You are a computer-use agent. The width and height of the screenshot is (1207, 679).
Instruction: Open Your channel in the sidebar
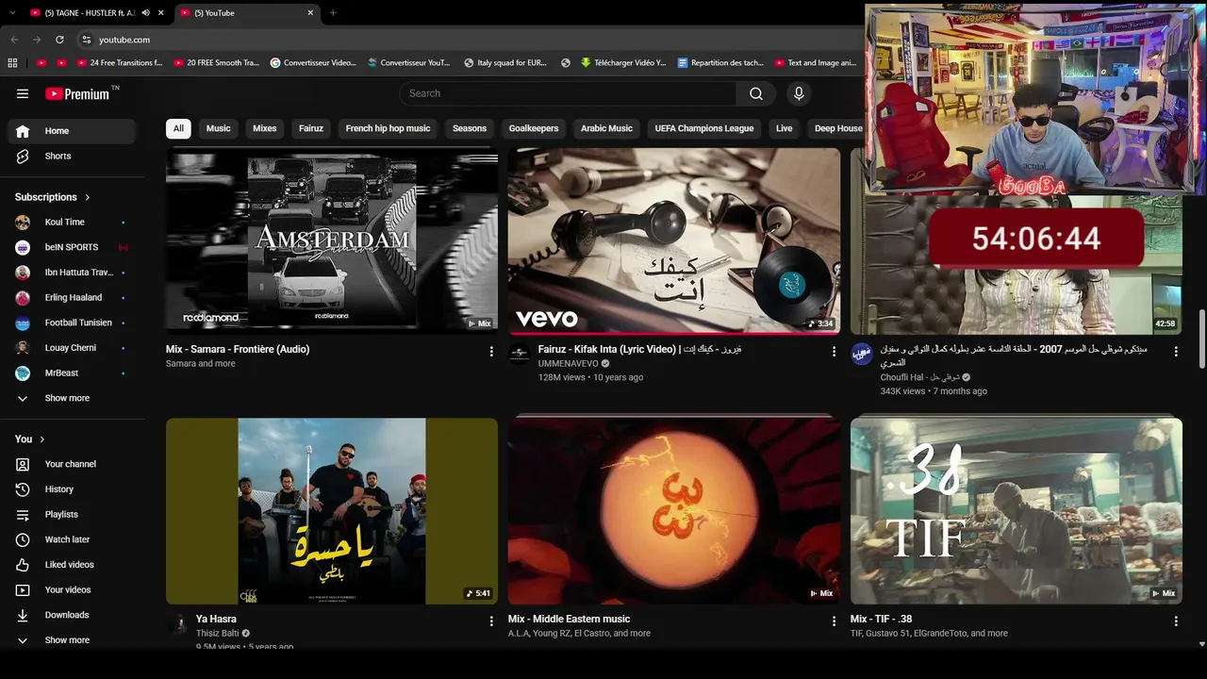(73, 464)
